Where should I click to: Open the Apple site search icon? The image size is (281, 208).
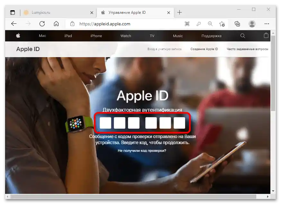coord(243,36)
